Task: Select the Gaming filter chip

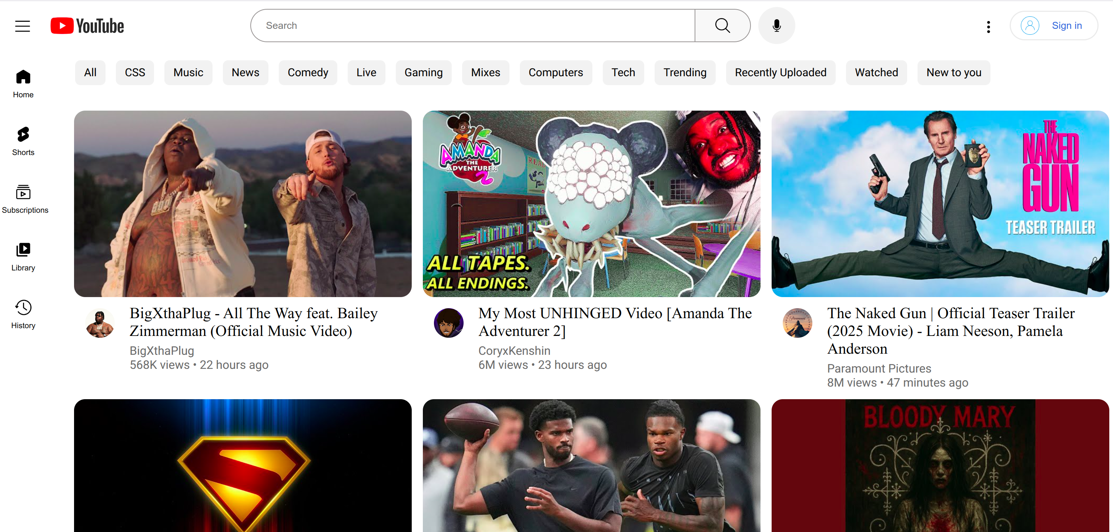Action: click(x=424, y=73)
